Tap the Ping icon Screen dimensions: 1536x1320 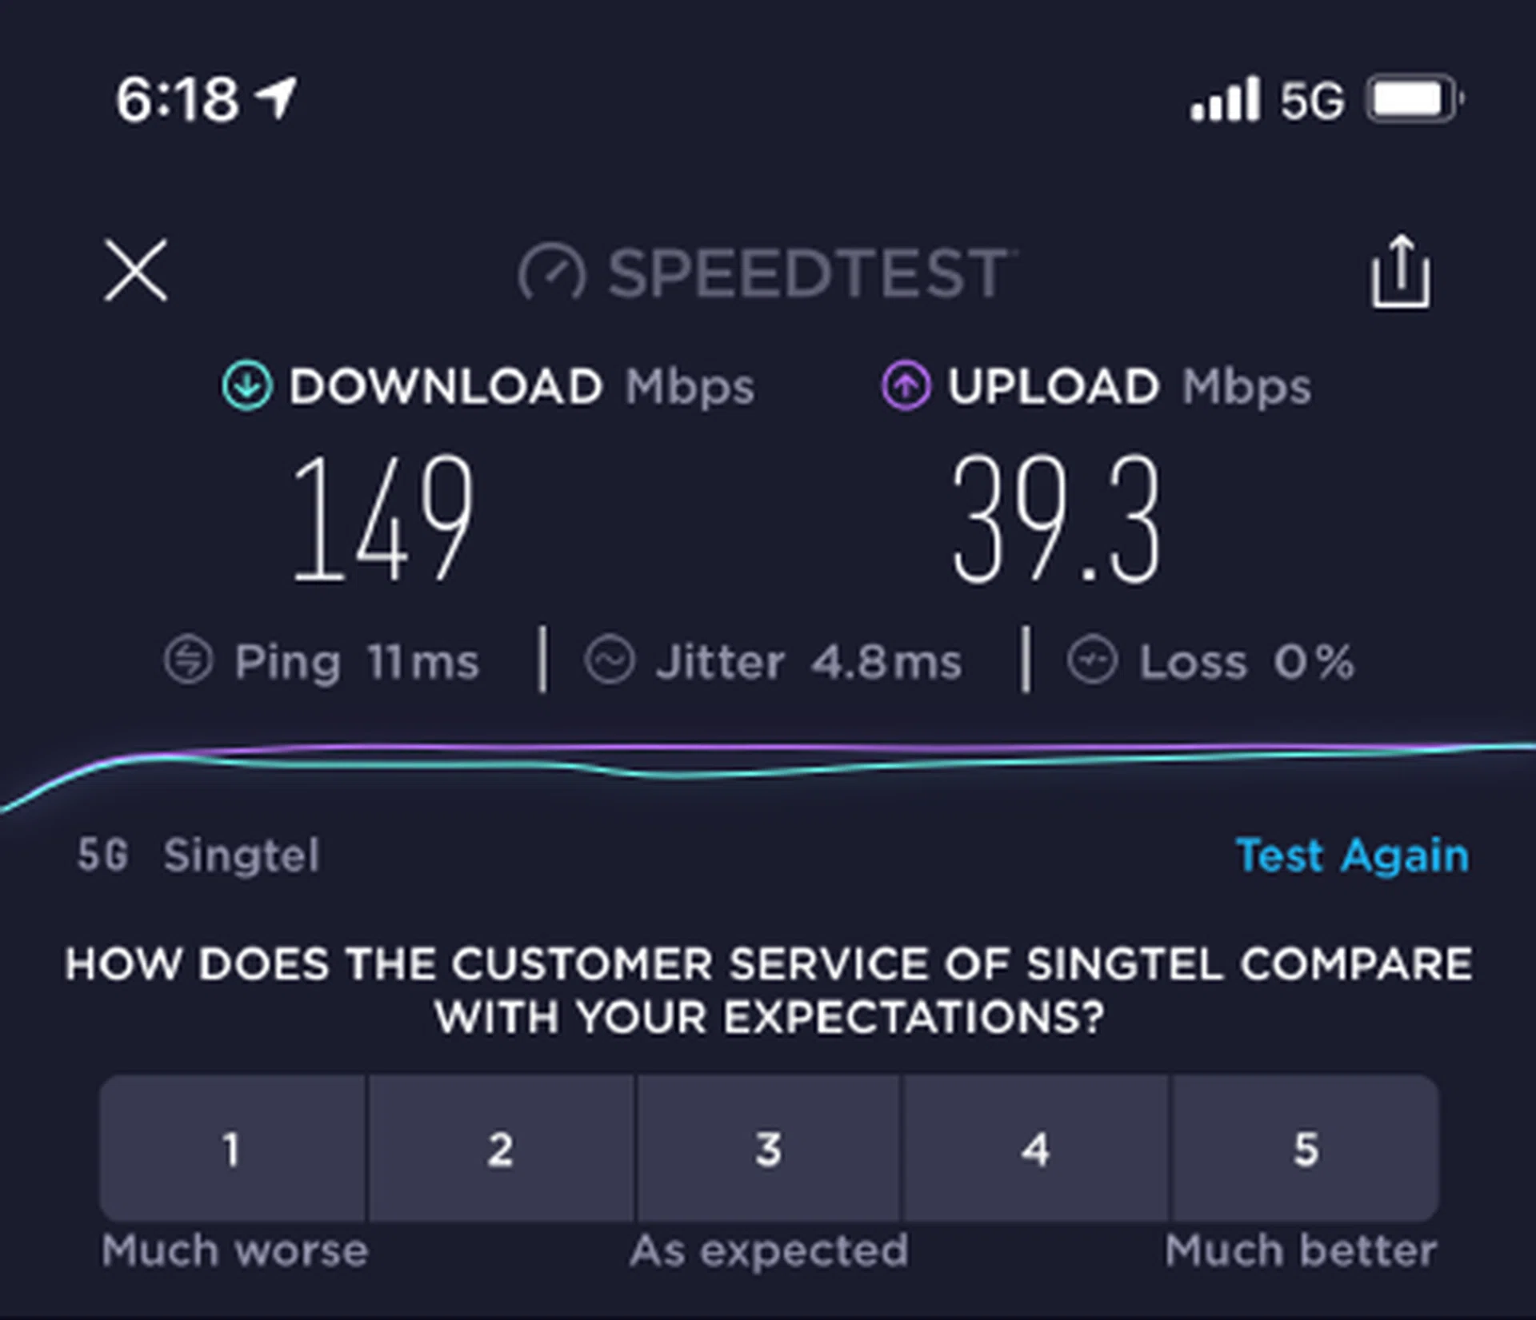click(x=189, y=661)
